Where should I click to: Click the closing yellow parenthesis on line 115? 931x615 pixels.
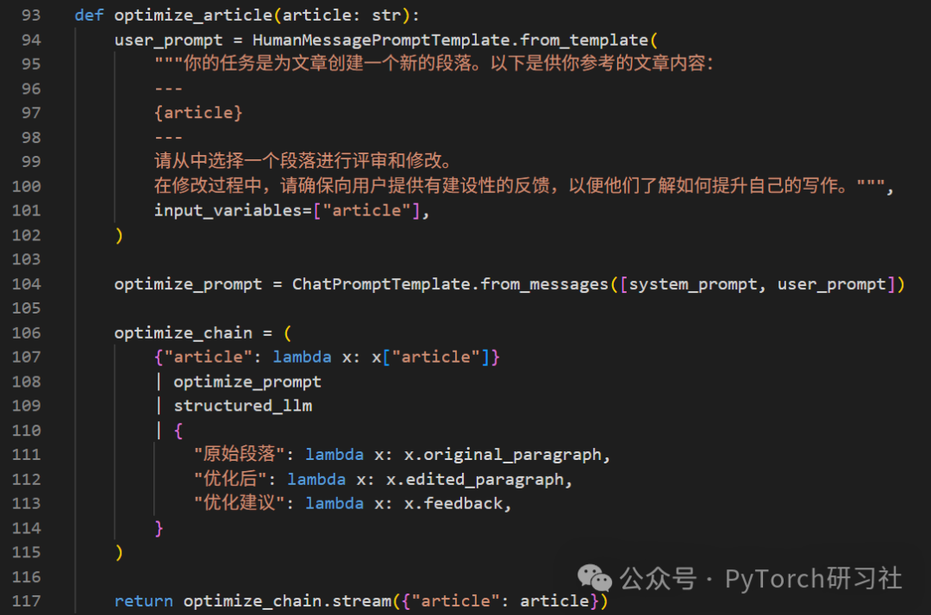point(119,552)
